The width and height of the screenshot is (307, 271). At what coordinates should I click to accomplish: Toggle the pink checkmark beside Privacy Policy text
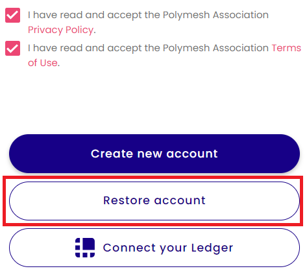[x=12, y=15]
